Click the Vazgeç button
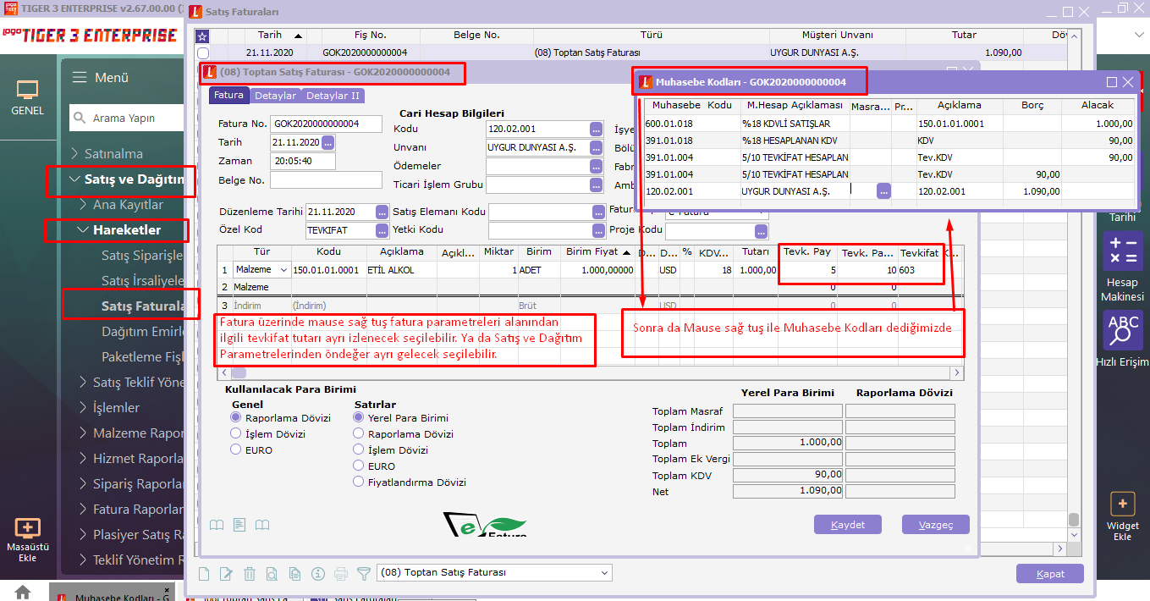 point(935,525)
